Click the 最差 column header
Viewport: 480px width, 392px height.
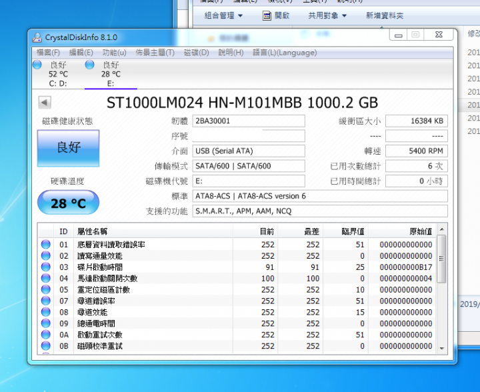pos(300,231)
